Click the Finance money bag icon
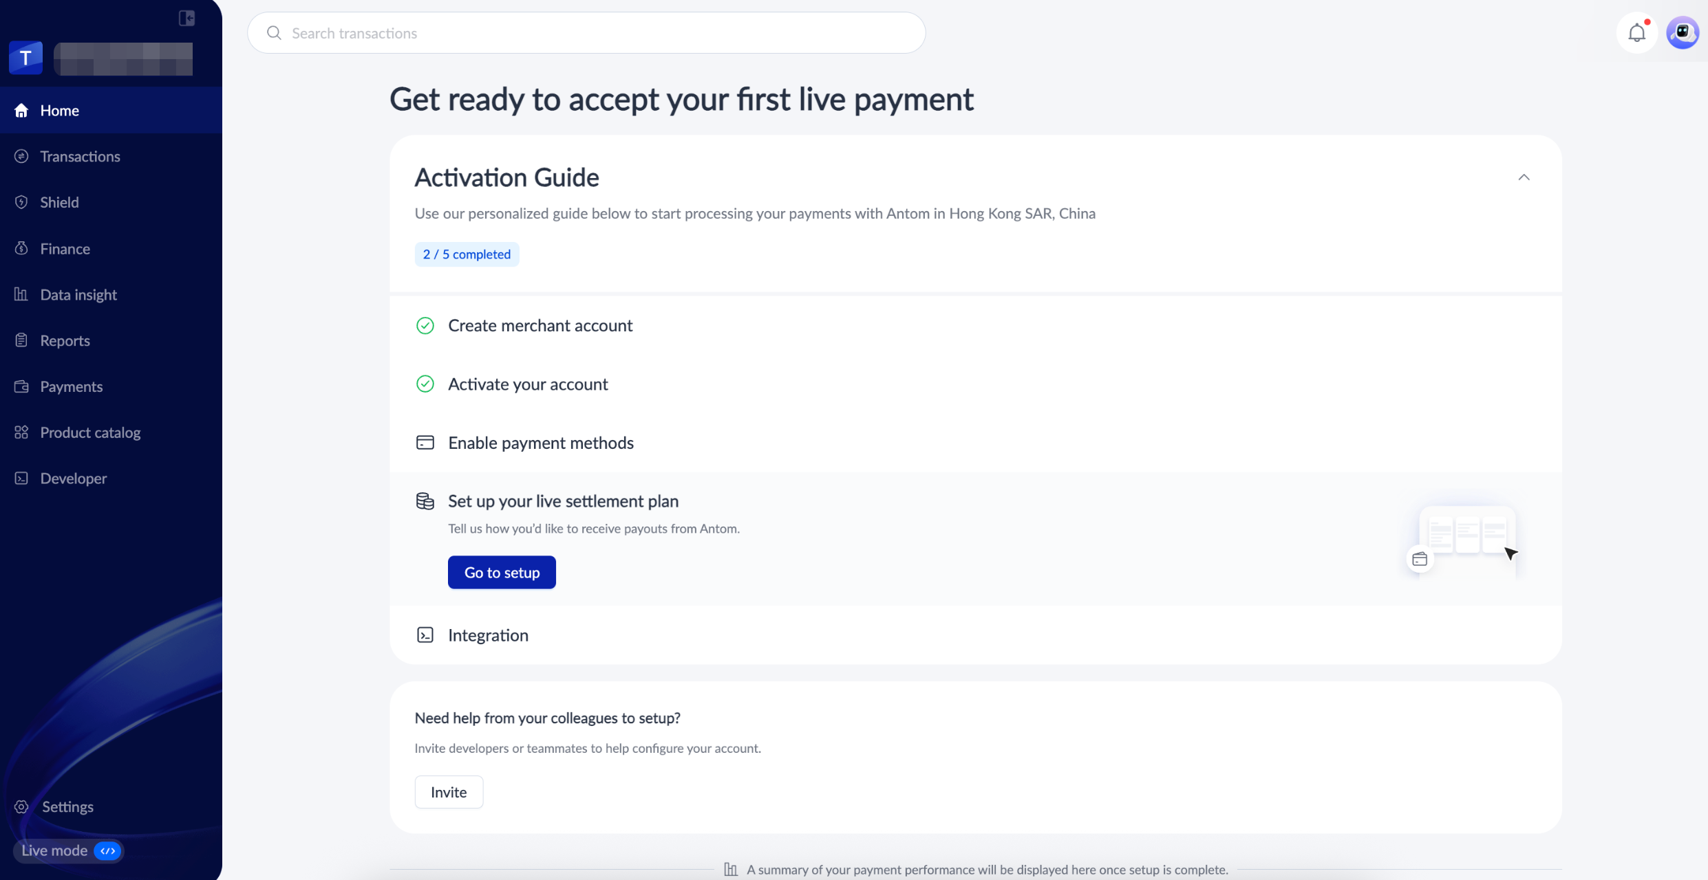This screenshot has height=880, width=1708. 21,248
